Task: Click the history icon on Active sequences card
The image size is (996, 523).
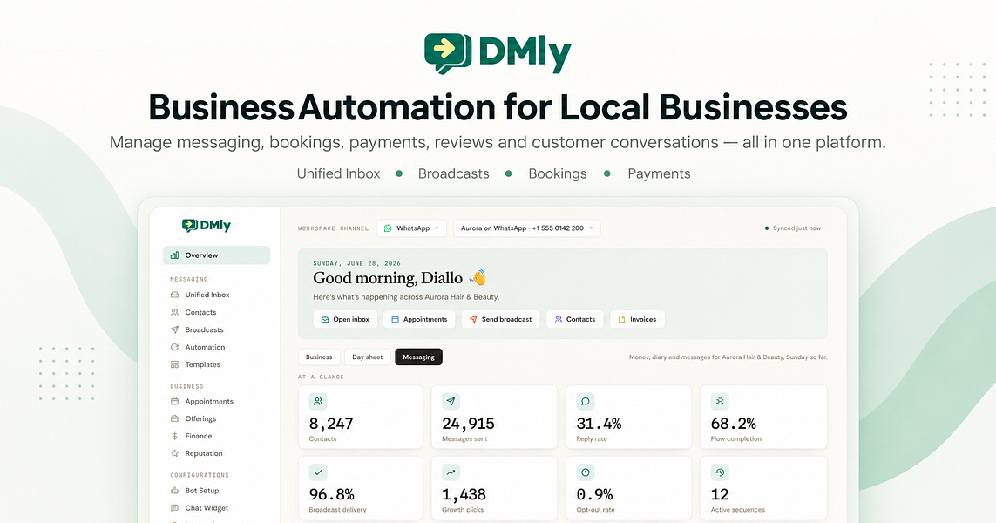Action: click(x=720, y=472)
